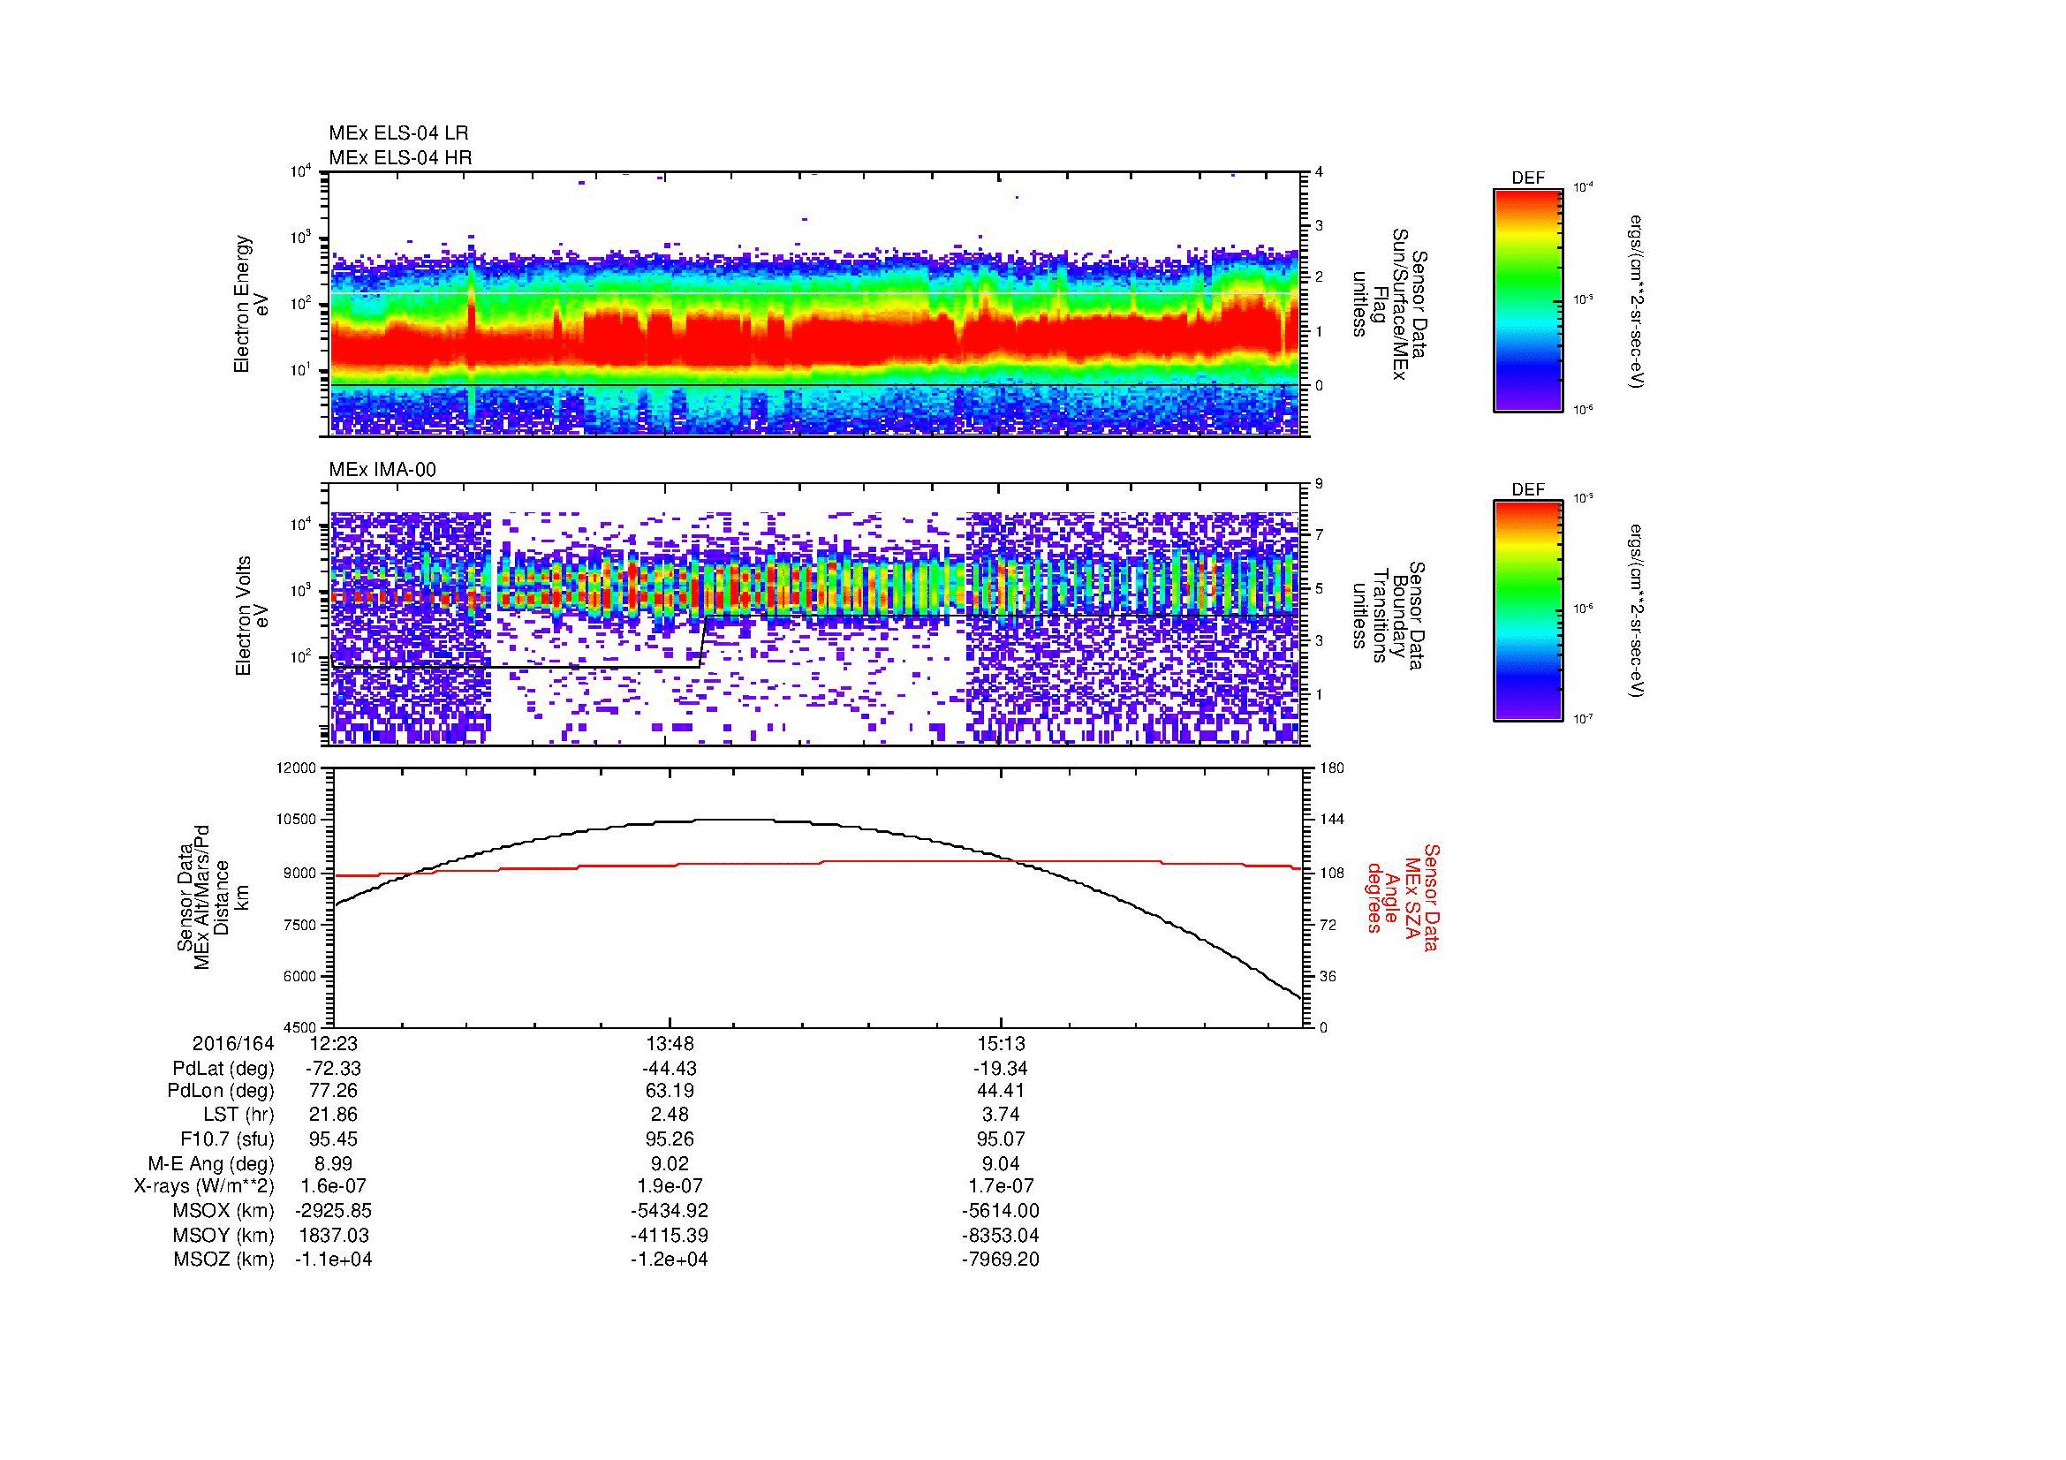This screenshot has width=2066, height=1460.
Task: Click the MSOX value -5434.92
Action: click(x=669, y=1211)
